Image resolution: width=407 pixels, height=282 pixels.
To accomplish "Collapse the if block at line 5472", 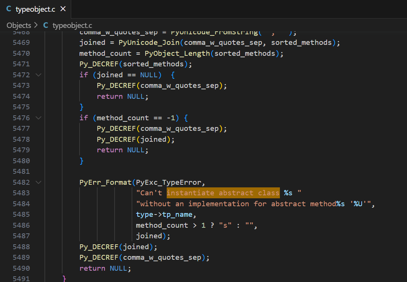I will (38, 75).
